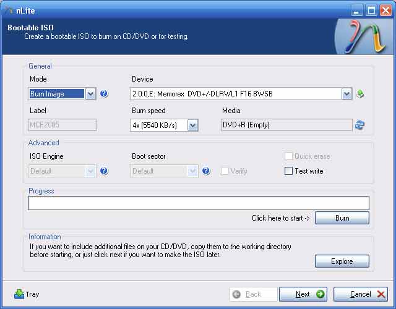Click the Progress bar
Screen dimensions: 396x309
tap(199, 203)
